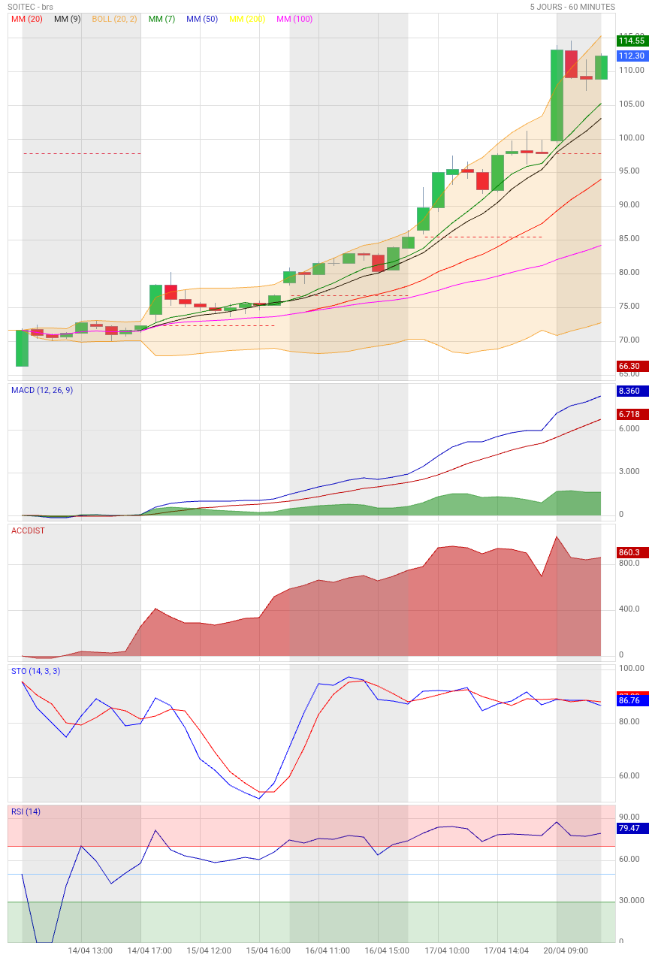Image resolution: width=649 pixels, height=958 pixels.
Task: Click the 16/04 15:00 time axis label
Action: pos(387,950)
